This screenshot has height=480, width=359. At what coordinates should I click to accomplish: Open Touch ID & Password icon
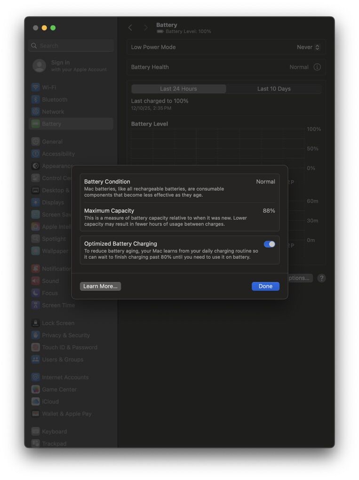coord(36,347)
